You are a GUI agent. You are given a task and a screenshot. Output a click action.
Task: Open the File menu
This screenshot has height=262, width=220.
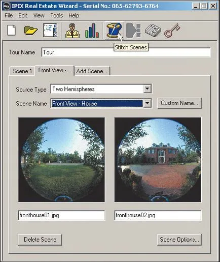9,15
